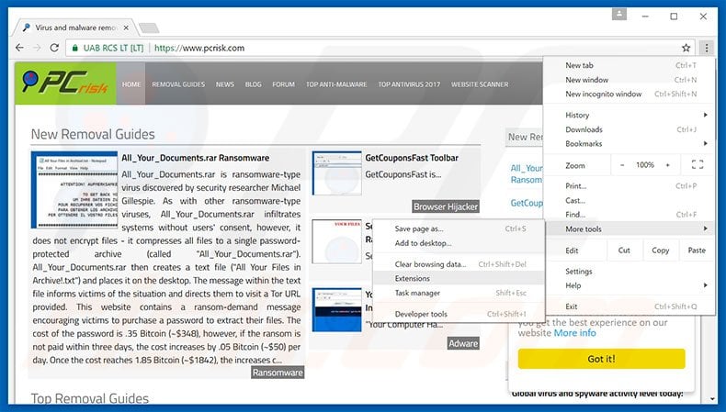Viewport: 726px width, 412px height.
Task: Click the ransomware notepad article thumbnail
Action: pyautogui.click(x=74, y=190)
